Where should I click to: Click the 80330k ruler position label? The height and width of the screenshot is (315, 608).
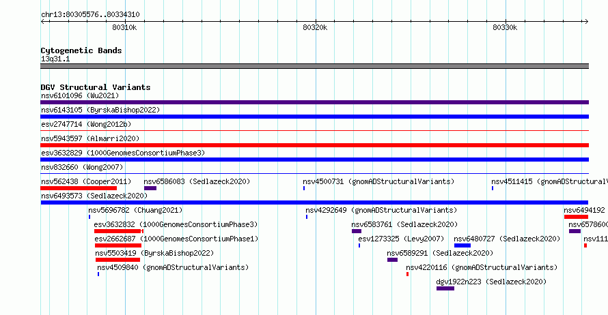click(x=505, y=27)
